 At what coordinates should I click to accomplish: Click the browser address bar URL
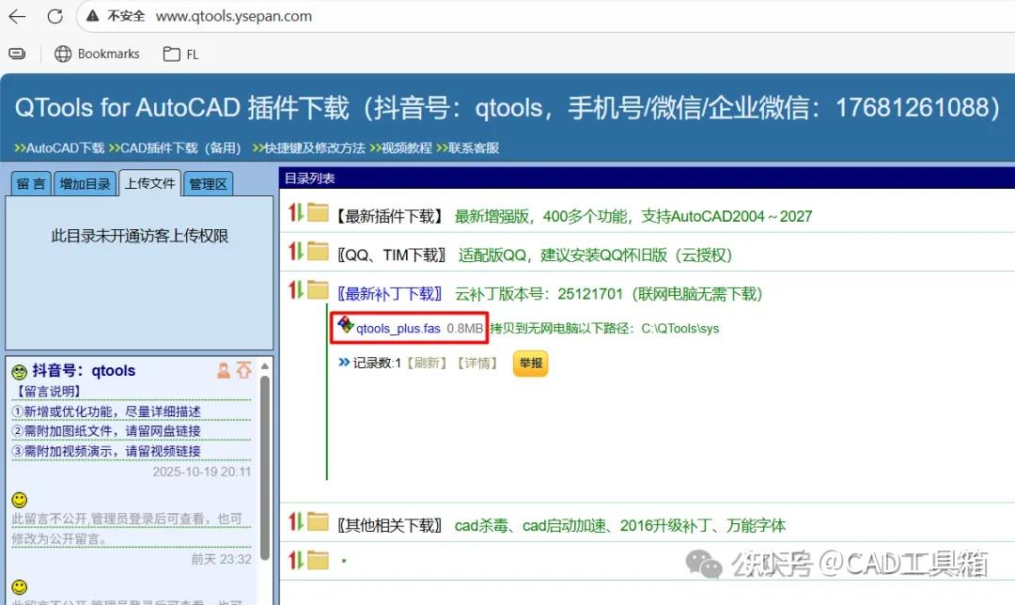click(x=234, y=16)
